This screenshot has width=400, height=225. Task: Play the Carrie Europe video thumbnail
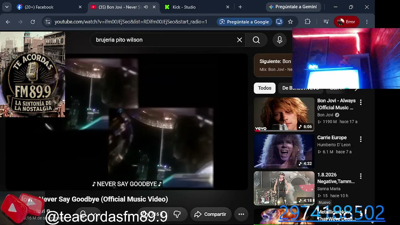click(x=284, y=151)
